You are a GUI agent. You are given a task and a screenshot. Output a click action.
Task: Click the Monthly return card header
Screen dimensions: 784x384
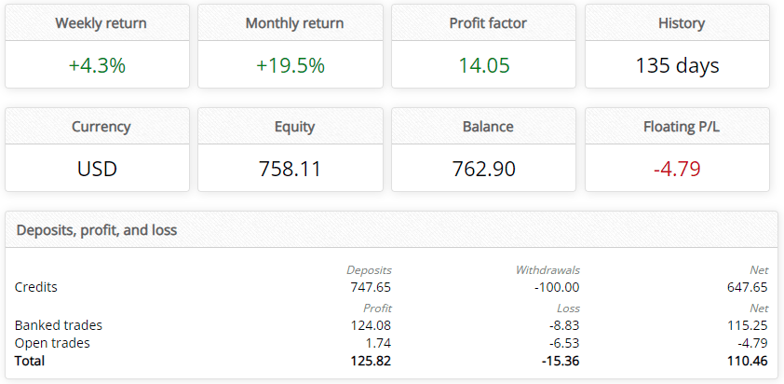coord(294,23)
